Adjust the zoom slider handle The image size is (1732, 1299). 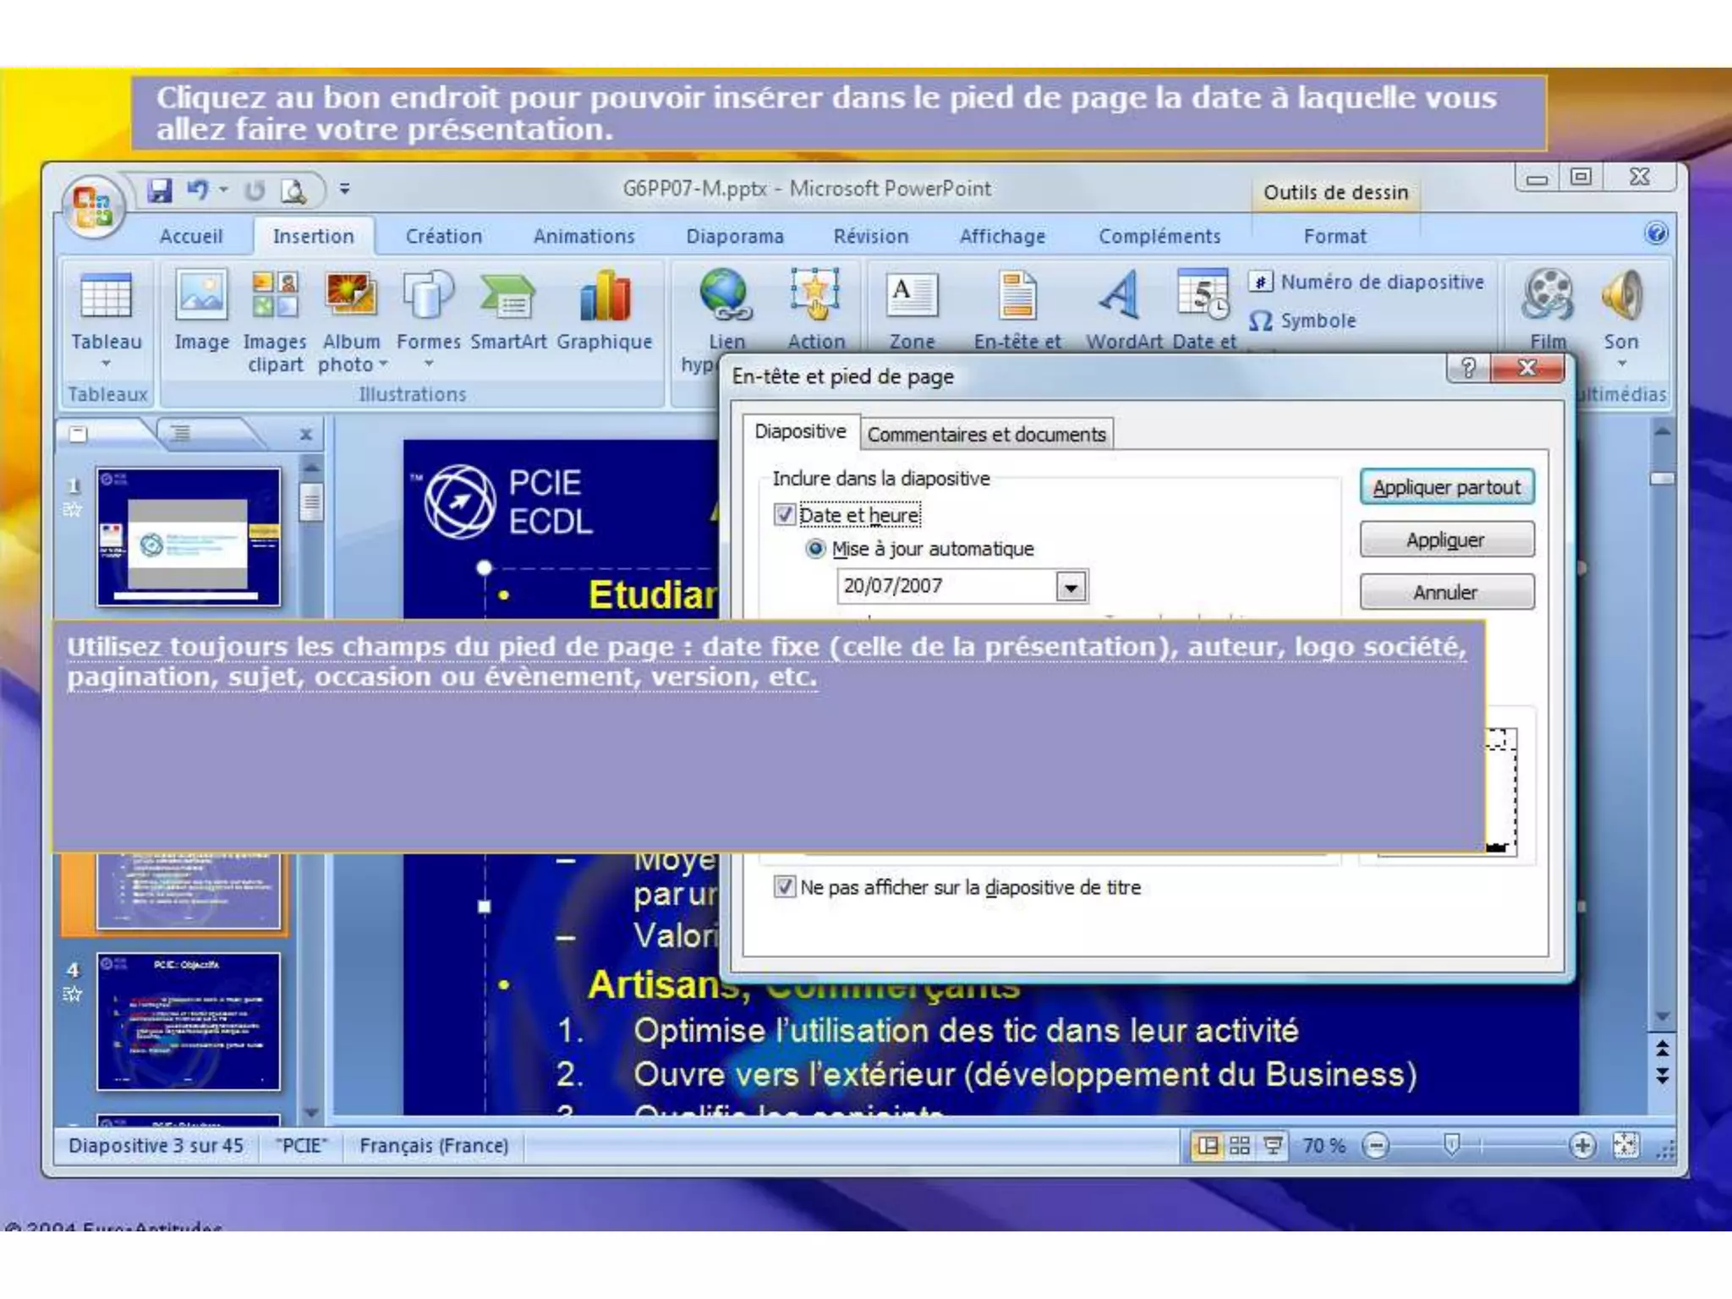[1451, 1145]
